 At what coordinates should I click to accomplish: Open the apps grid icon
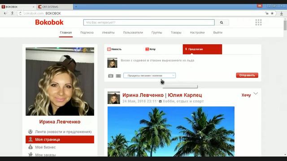[x=258, y=22]
